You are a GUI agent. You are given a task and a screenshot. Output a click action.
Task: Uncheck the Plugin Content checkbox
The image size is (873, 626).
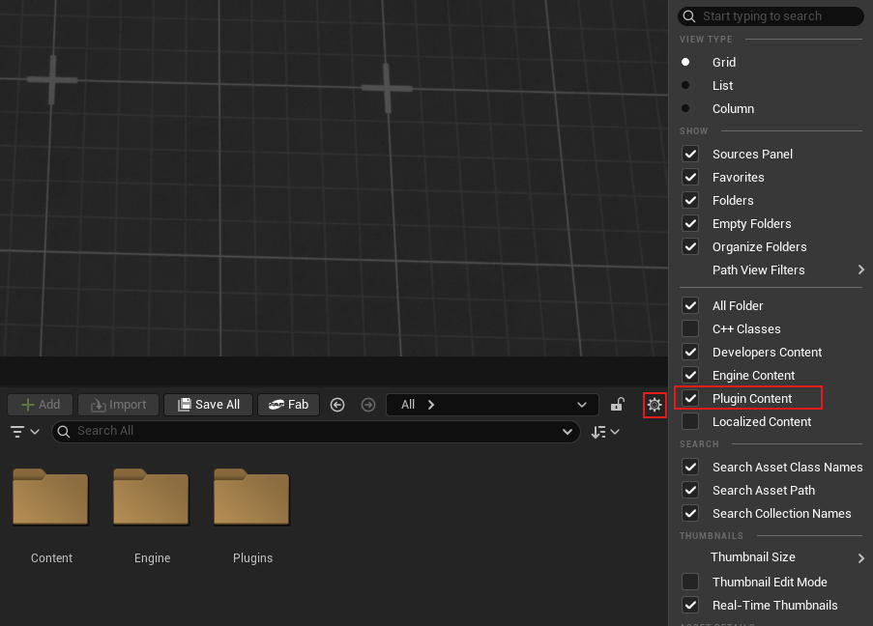[x=690, y=398]
